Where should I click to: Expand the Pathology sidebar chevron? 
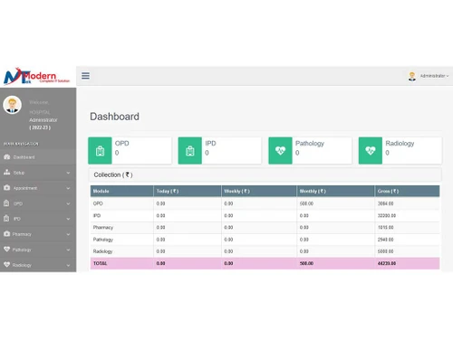[68, 250]
